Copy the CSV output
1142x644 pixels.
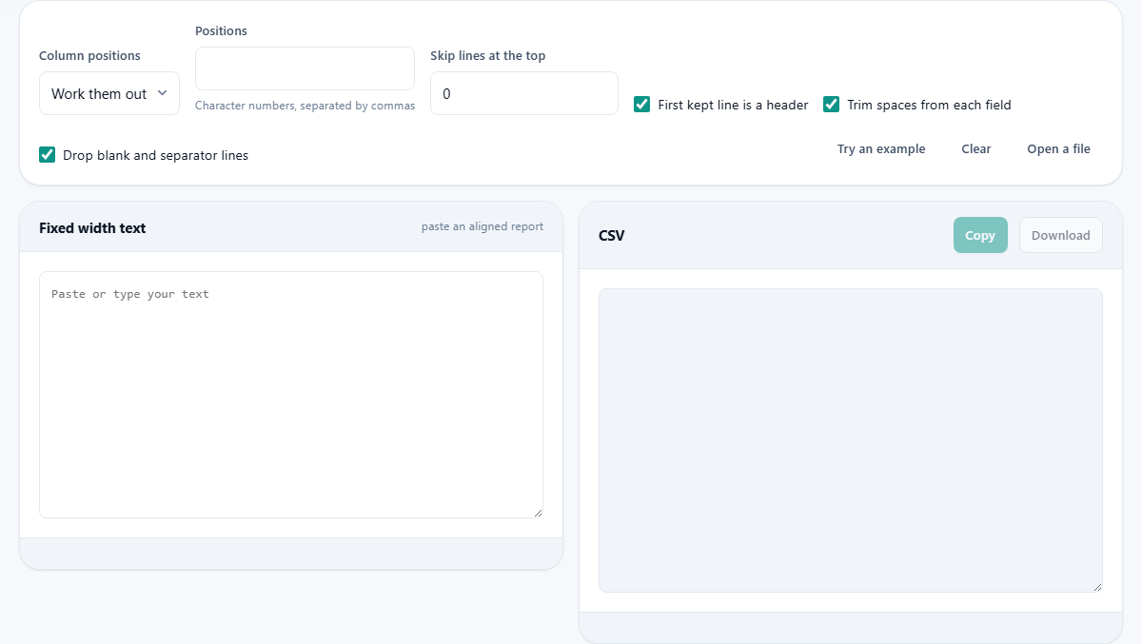click(x=980, y=235)
